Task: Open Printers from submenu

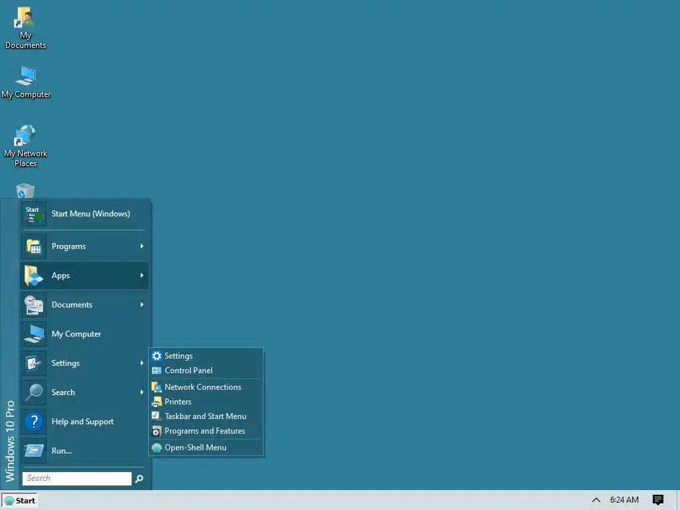Action: 206,402
